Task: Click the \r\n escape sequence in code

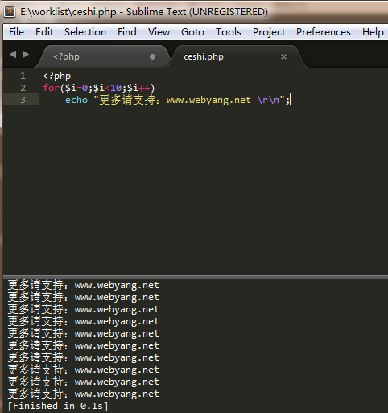Action: pos(268,100)
